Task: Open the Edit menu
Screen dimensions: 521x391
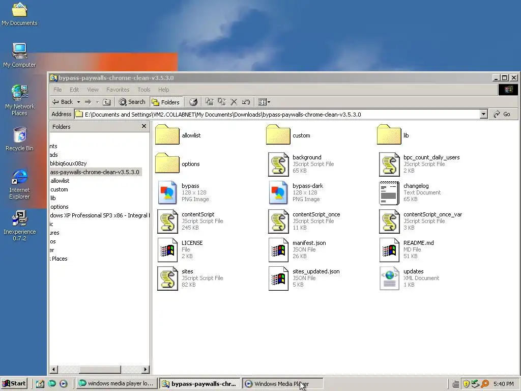Action: pos(74,90)
